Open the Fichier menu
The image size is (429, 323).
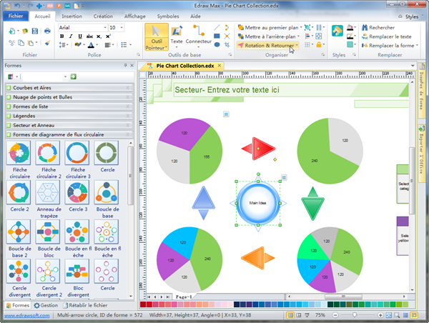tap(16, 16)
